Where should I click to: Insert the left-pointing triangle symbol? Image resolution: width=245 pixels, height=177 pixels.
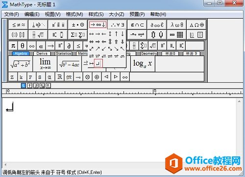click(x=106, y=77)
